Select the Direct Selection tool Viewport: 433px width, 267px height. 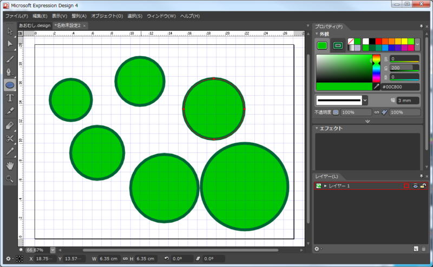[10, 44]
